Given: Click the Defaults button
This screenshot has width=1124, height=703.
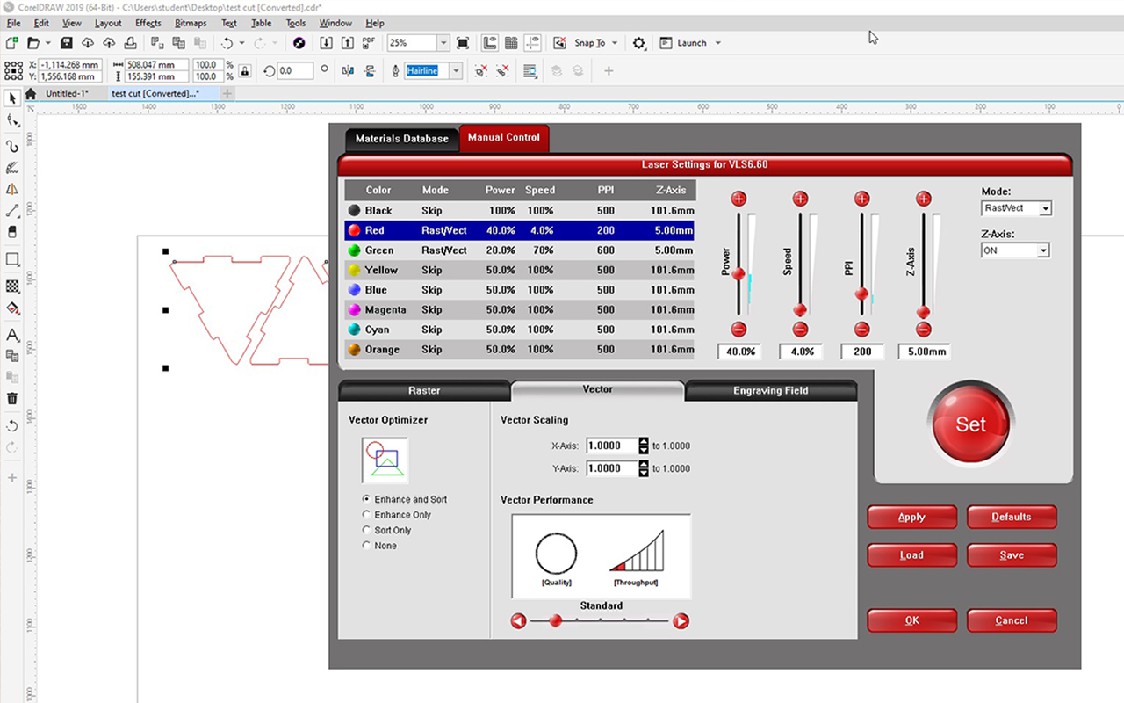Looking at the screenshot, I should 1012,517.
